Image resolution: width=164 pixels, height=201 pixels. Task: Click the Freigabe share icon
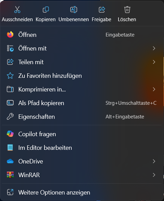[102, 10]
